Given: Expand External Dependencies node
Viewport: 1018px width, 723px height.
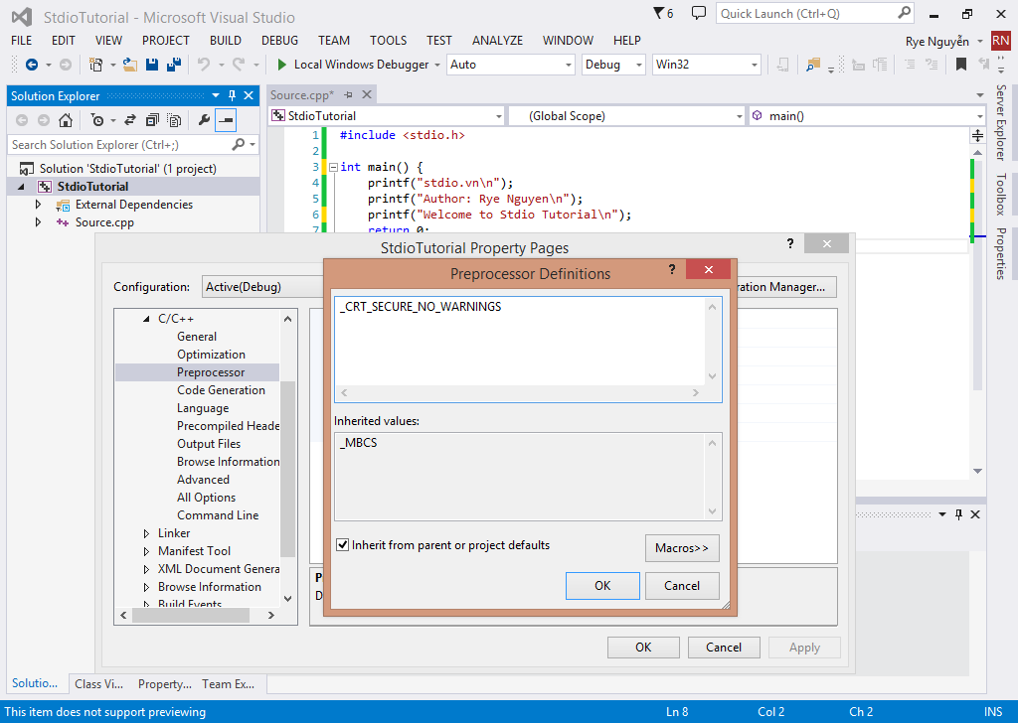Looking at the screenshot, I should [x=38, y=205].
